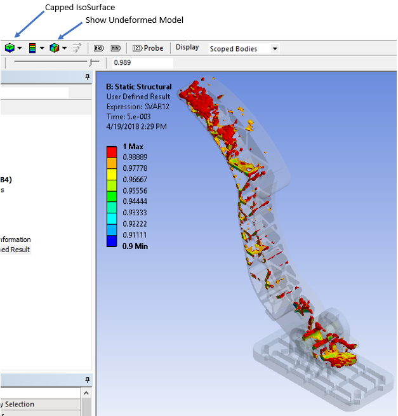Click the 0.989 value input field
Image resolution: width=398 pixels, height=416 pixels.
click(x=142, y=63)
